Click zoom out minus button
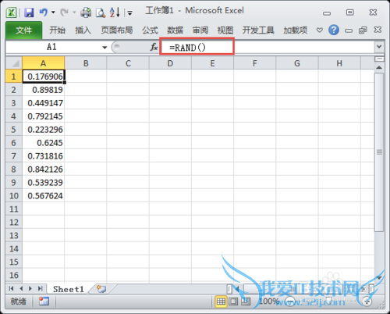Screen dimensions: 390x314 [x=290, y=302]
